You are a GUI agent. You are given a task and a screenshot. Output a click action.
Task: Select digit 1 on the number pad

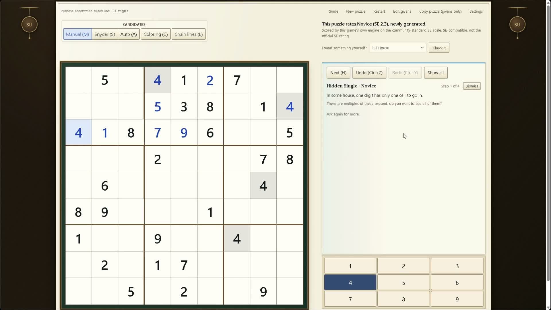coord(350,266)
